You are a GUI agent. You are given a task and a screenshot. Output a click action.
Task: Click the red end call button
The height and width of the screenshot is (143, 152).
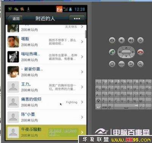pyautogui.click(x=140, y=52)
